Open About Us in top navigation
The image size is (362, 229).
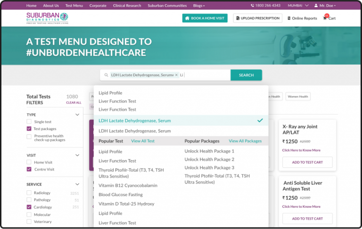(x=51, y=6)
